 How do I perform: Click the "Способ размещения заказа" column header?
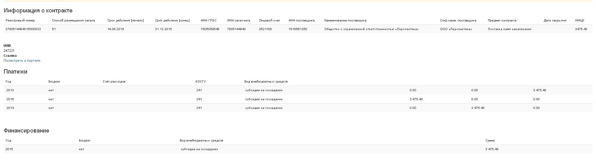pyautogui.click(x=73, y=20)
